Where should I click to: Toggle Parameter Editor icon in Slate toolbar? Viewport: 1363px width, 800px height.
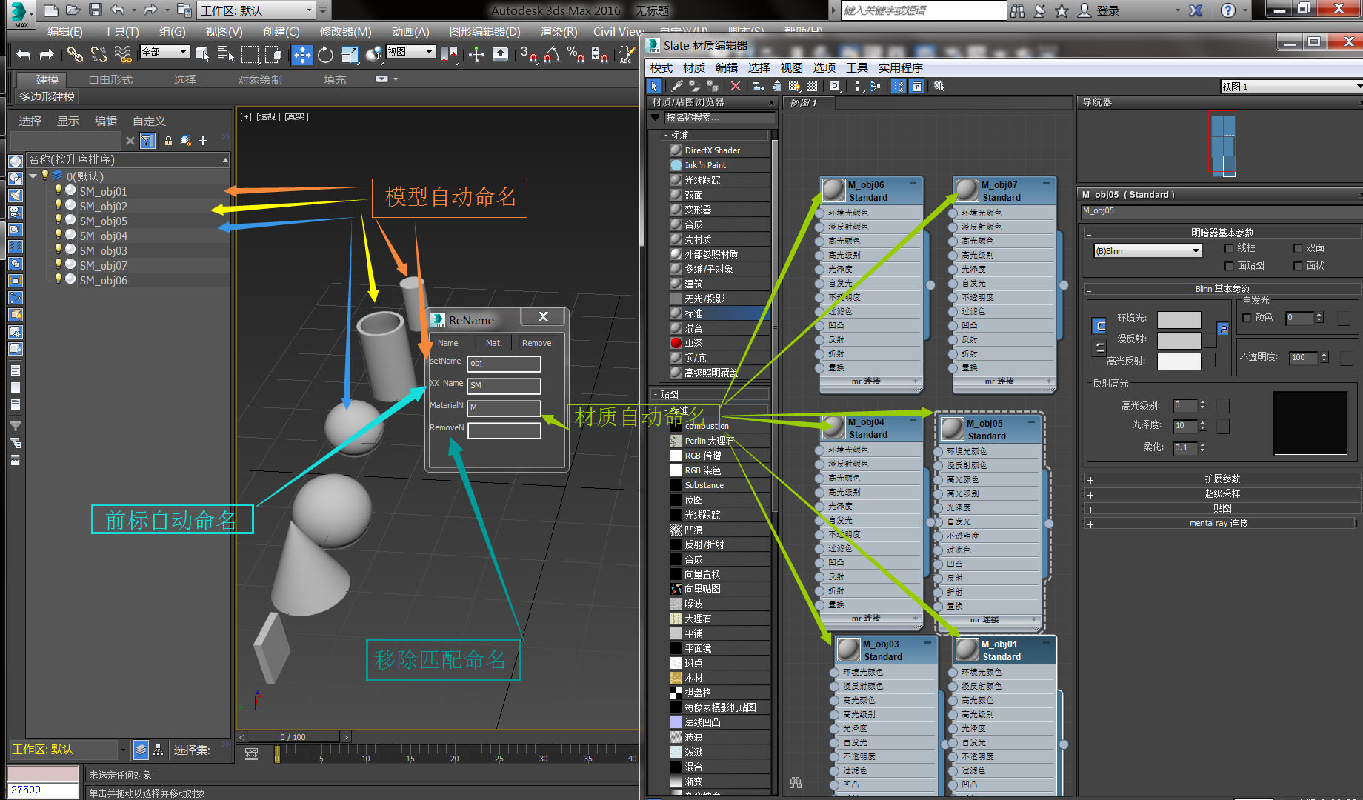pyautogui.click(x=916, y=86)
